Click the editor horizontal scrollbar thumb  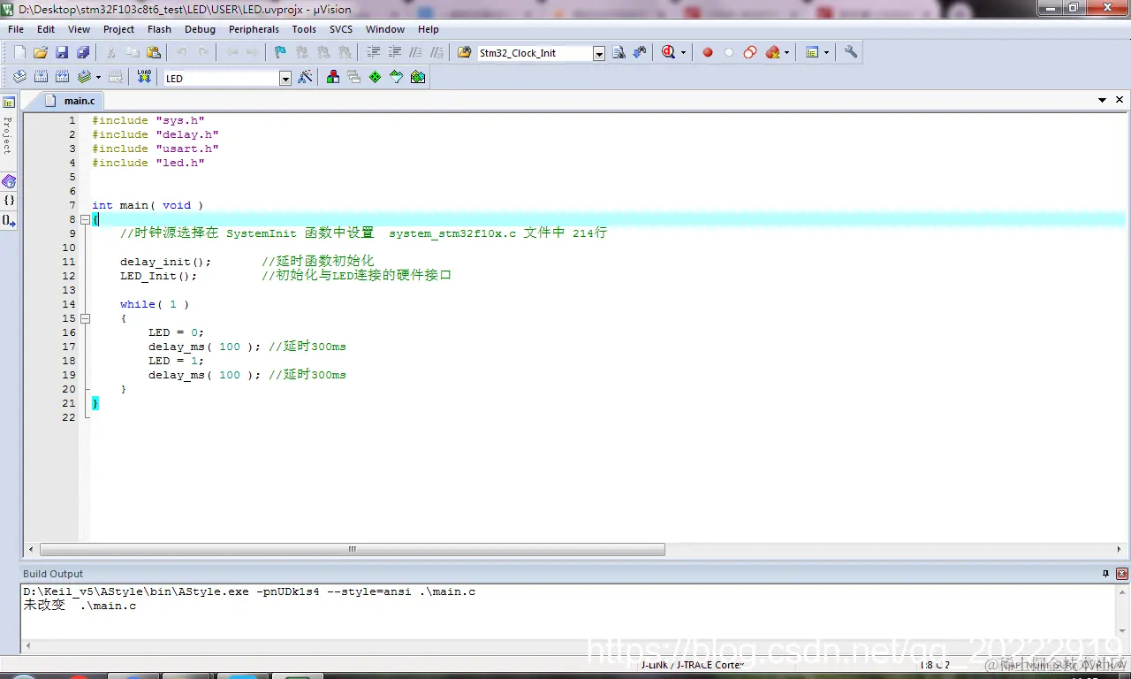coord(352,549)
